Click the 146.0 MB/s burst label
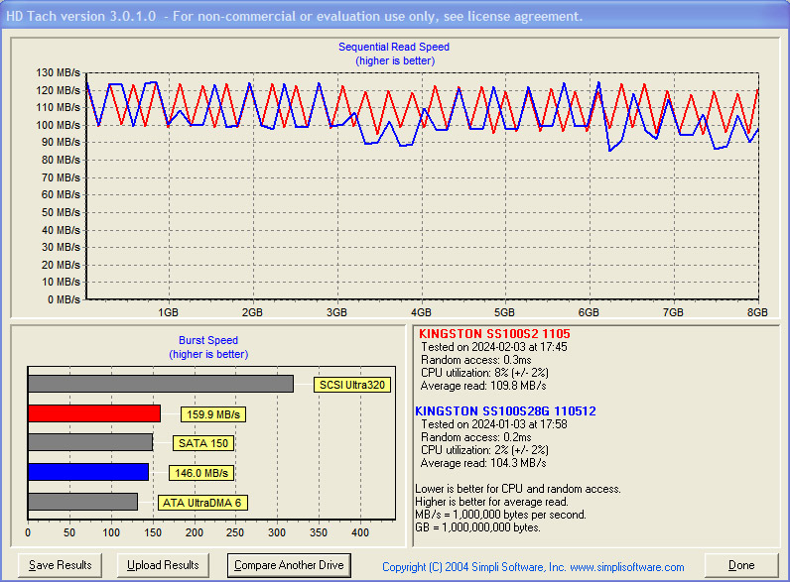The height and width of the screenshot is (582, 790). click(201, 473)
